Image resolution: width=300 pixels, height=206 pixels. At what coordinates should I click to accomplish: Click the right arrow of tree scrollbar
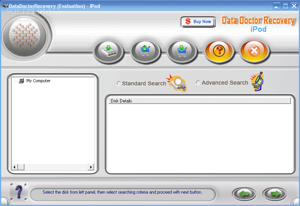91,167
